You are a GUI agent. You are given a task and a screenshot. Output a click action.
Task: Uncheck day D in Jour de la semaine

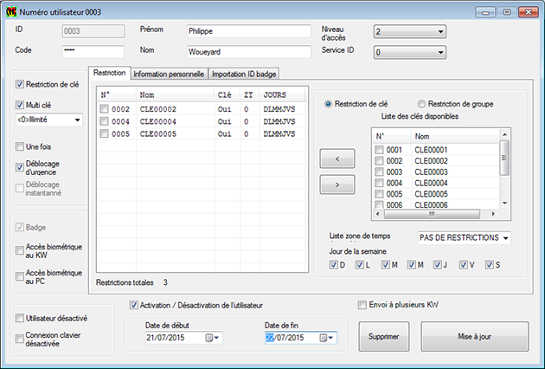[x=333, y=265]
